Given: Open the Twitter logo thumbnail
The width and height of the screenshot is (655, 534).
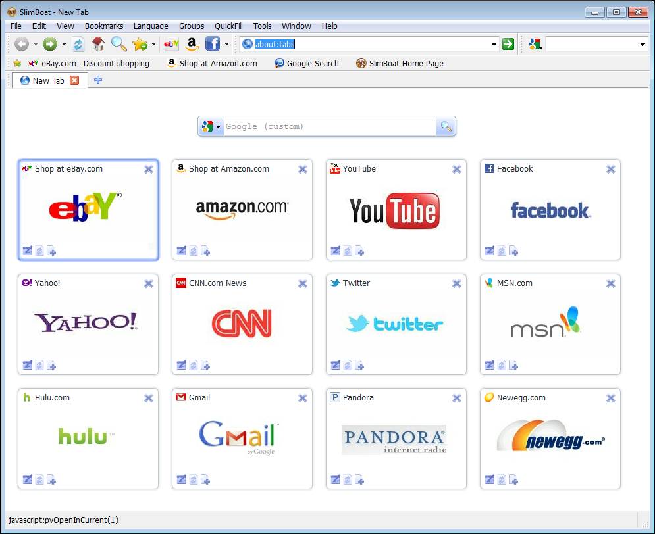Looking at the screenshot, I should 395,324.
